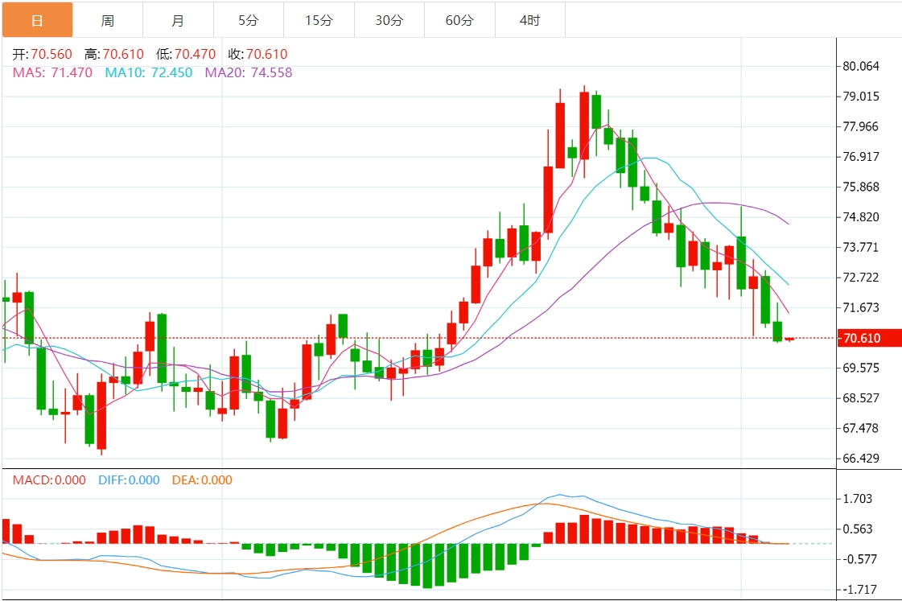Select the daily 日 chart tab

[37, 20]
